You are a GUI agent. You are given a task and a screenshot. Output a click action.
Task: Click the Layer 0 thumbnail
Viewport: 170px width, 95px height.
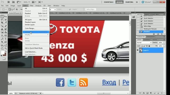click(141, 50)
